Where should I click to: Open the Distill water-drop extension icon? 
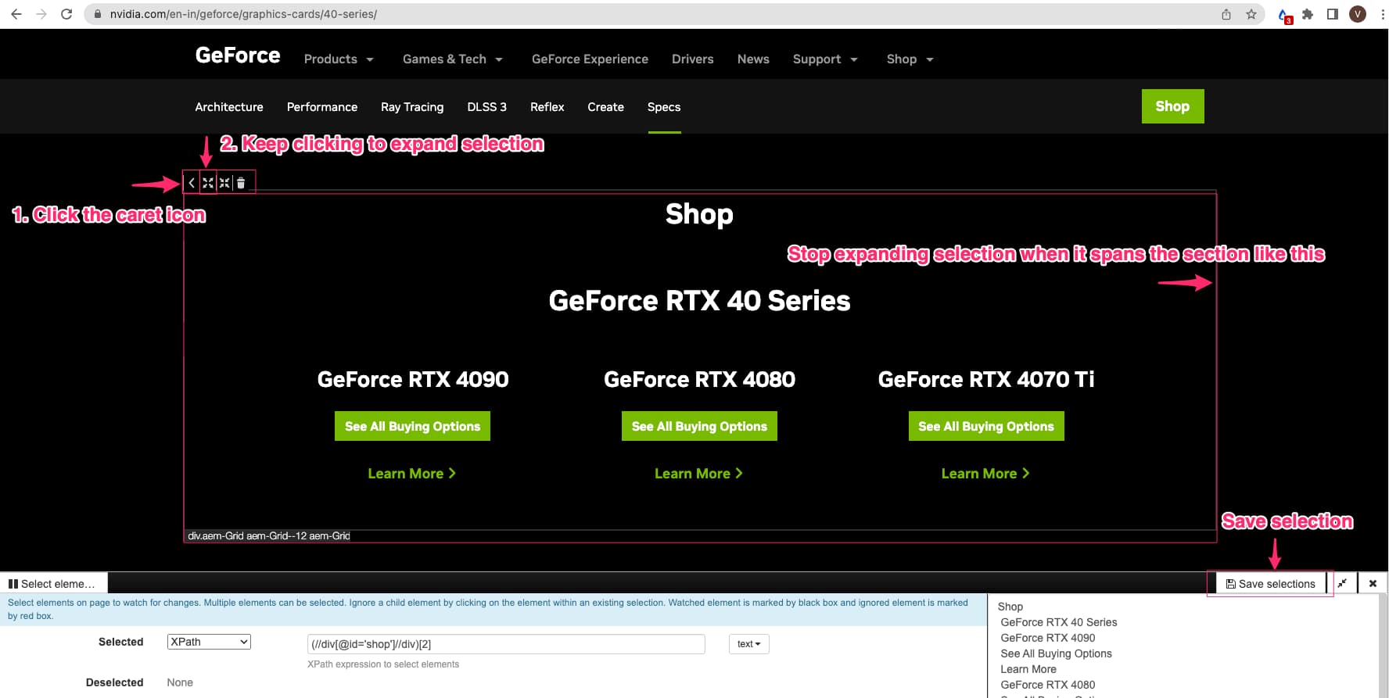click(1283, 15)
